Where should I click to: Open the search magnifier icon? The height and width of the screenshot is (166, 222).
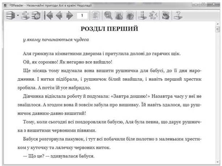coord(108,15)
